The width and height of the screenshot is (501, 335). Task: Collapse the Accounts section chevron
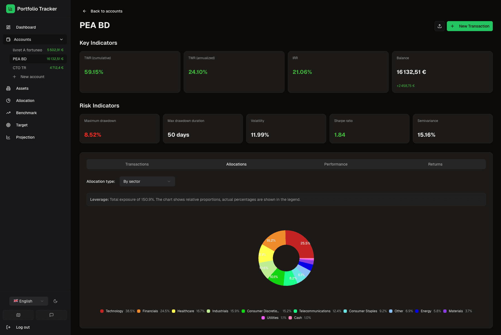[61, 39]
